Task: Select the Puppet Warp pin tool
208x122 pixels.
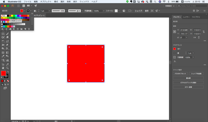Action: 7,45
